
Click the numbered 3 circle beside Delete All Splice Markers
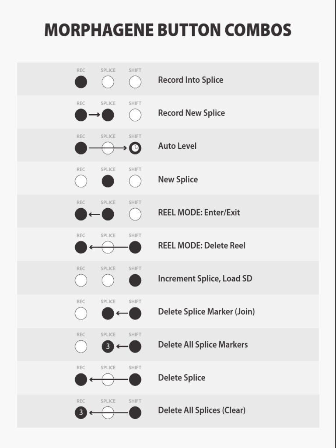[x=108, y=347]
